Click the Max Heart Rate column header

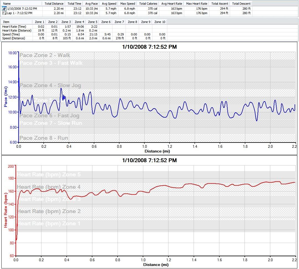tap(197, 4)
